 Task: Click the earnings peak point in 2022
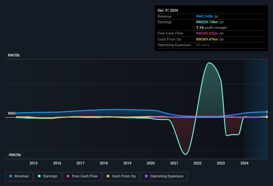click(x=209, y=63)
